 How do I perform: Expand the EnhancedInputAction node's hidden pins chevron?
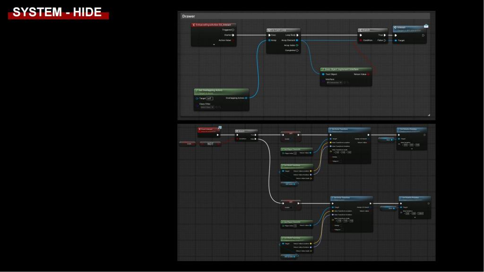pos(214,44)
